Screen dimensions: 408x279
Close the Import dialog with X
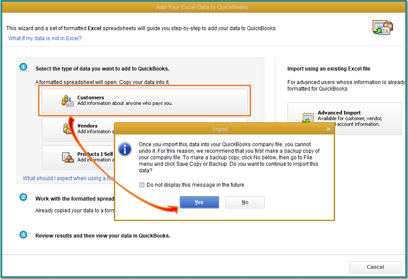point(329,129)
